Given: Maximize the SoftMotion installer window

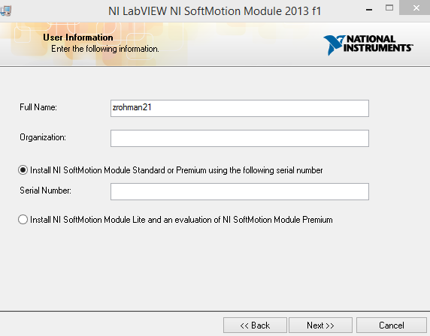Looking at the screenshot, I should click(389, 8).
